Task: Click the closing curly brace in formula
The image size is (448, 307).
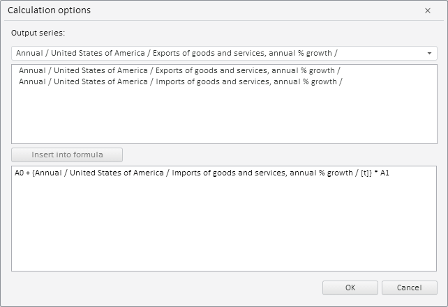Action: (369, 173)
